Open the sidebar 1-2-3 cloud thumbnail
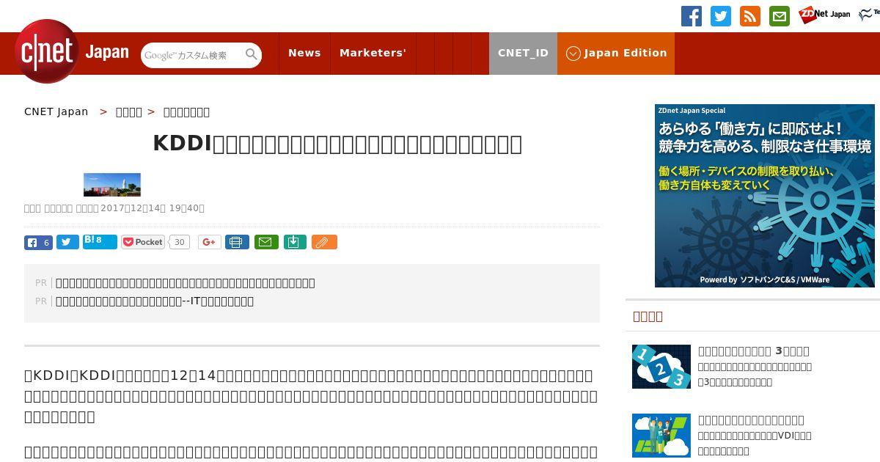Viewport: 880px width, 462px height. (661, 367)
